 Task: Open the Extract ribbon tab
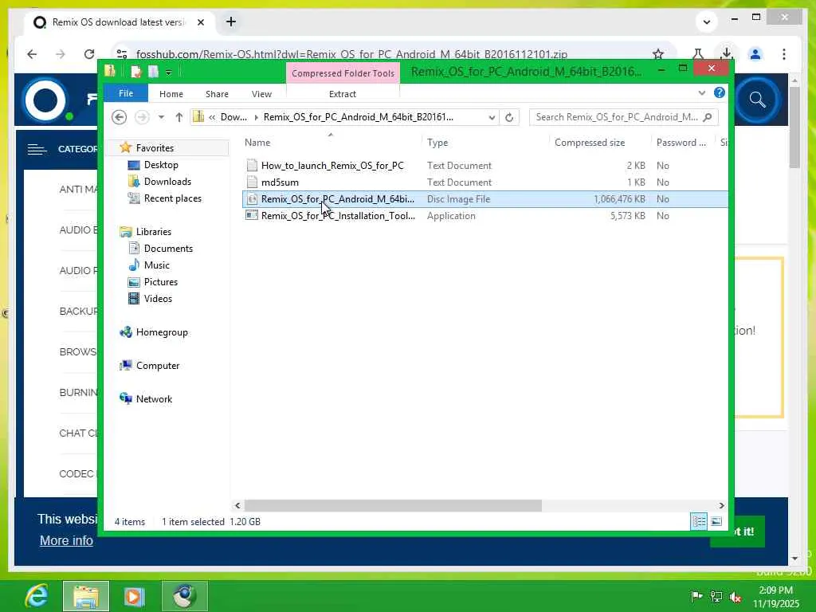(x=343, y=94)
